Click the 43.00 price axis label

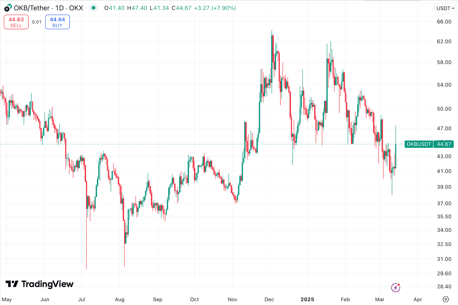(444, 157)
